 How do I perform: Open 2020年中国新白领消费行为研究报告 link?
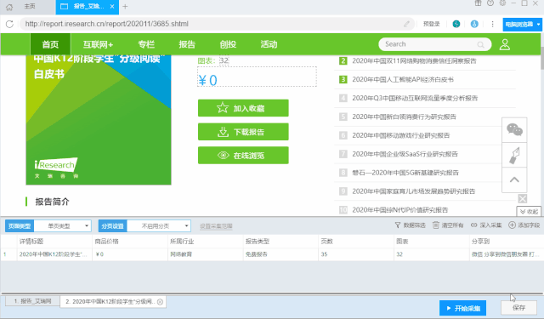pos(405,117)
